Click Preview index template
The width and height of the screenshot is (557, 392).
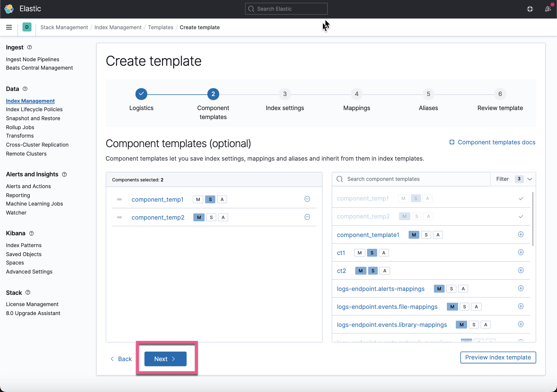pyautogui.click(x=498, y=357)
